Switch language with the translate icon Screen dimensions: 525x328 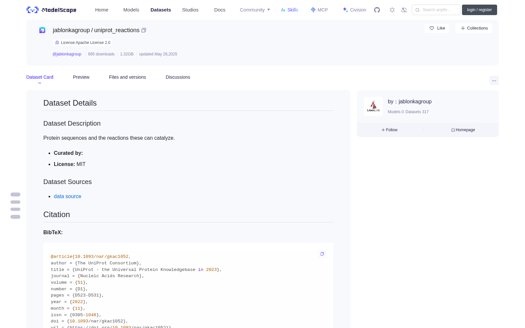[404, 10]
